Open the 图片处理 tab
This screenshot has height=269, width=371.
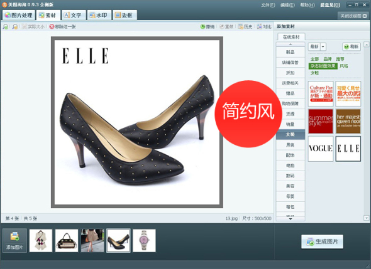tap(19, 15)
